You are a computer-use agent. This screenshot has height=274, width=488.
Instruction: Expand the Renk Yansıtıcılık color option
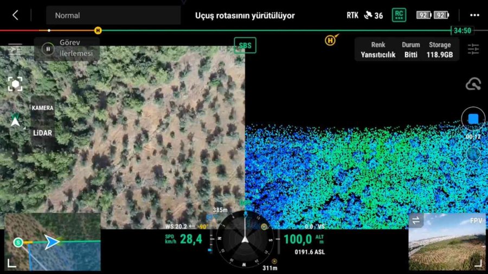tap(378, 50)
